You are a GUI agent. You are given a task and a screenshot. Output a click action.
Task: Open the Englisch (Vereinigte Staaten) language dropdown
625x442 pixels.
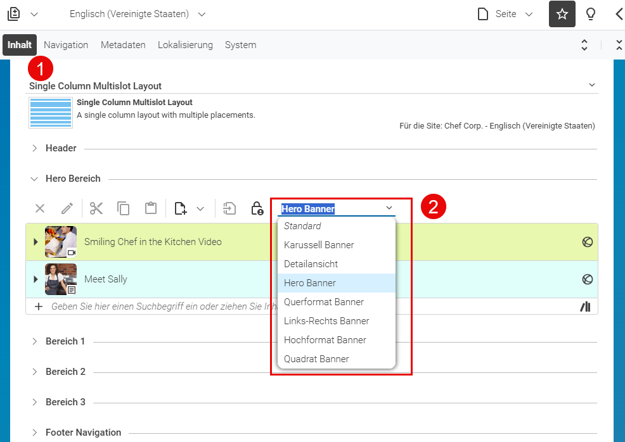pyautogui.click(x=138, y=14)
